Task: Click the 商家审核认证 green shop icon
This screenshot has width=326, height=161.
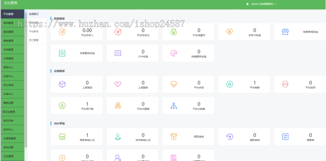Action: coord(62,137)
